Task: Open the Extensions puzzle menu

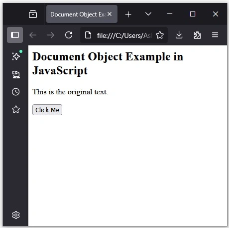Action: coord(197,35)
